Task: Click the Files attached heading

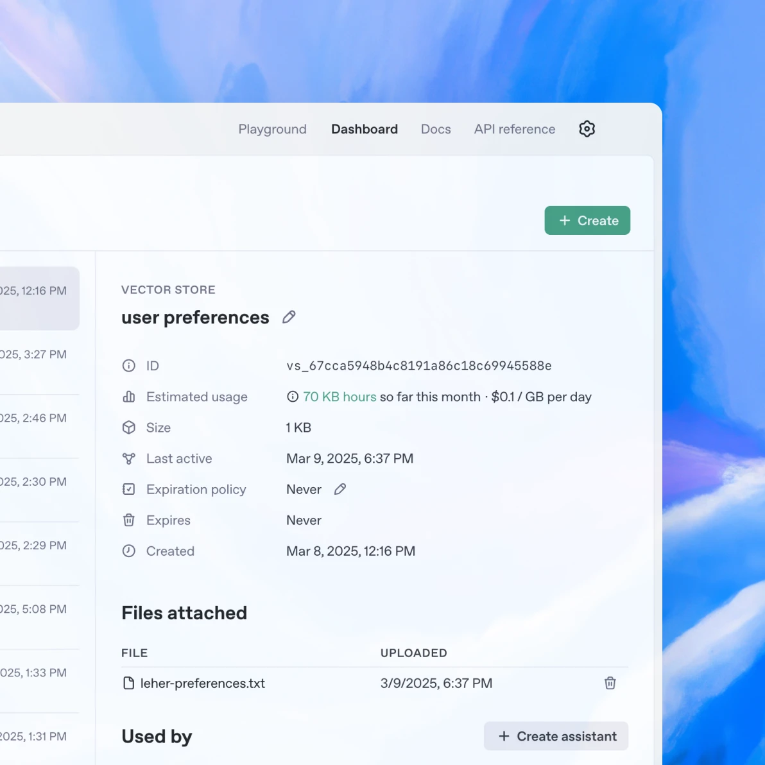Action: (x=184, y=613)
